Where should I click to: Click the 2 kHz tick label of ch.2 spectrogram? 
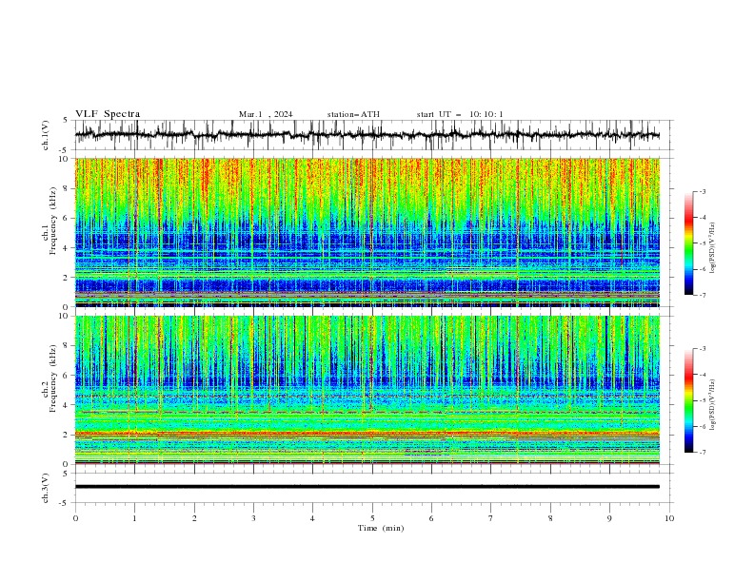pos(68,435)
